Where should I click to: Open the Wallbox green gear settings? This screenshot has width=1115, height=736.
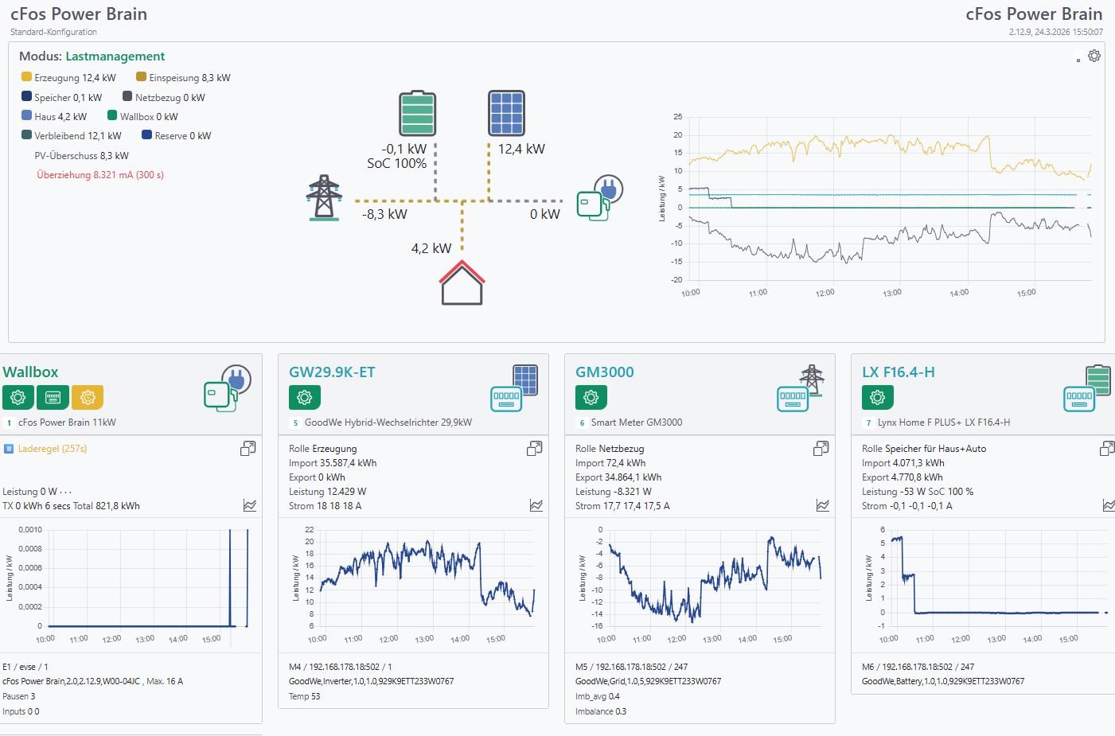pyautogui.click(x=18, y=396)
